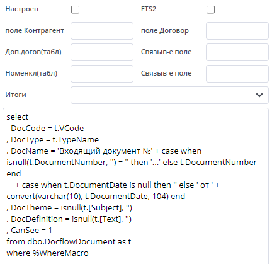Click the 'from dbo.DocflowDocument as t' line
The width and height of the screenshot is (272, 264).
(x=69, y=242)
